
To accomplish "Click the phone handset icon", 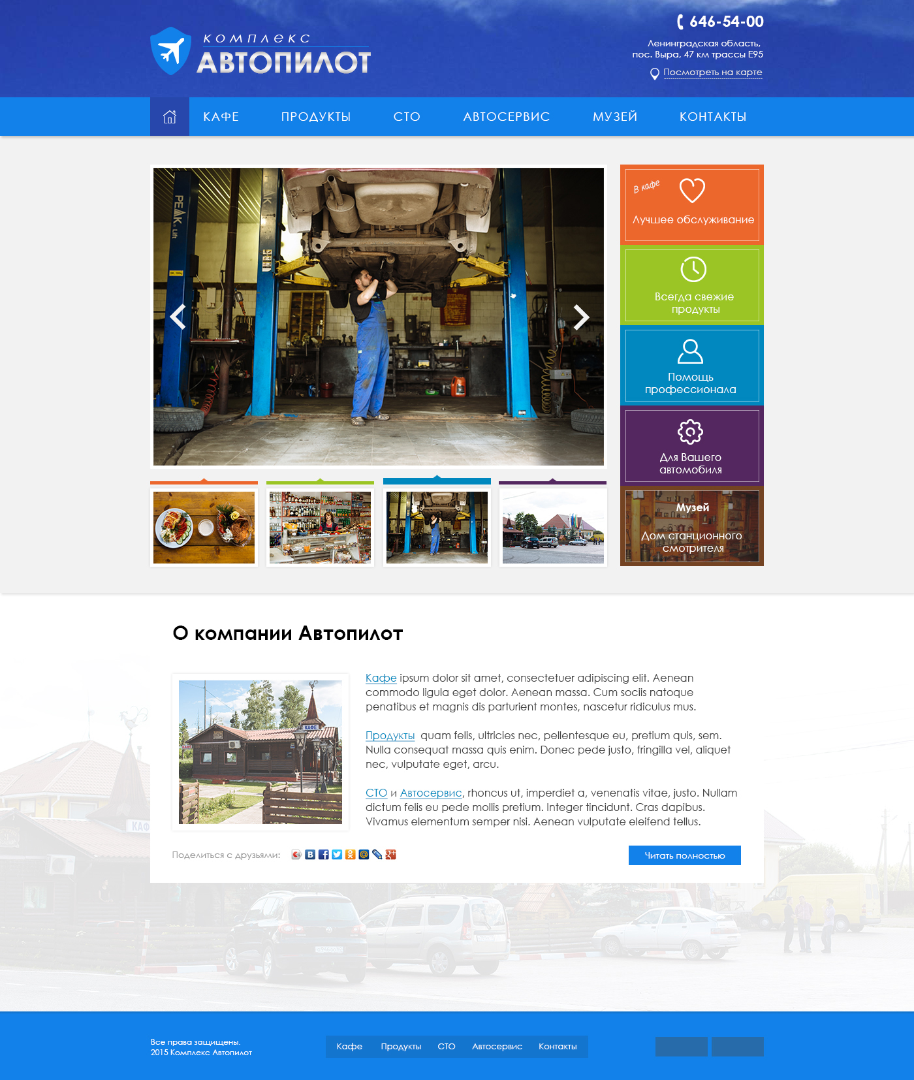I will [680, 22].
